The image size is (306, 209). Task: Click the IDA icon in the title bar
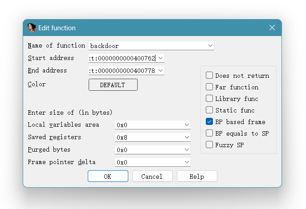tap(32, 28)
